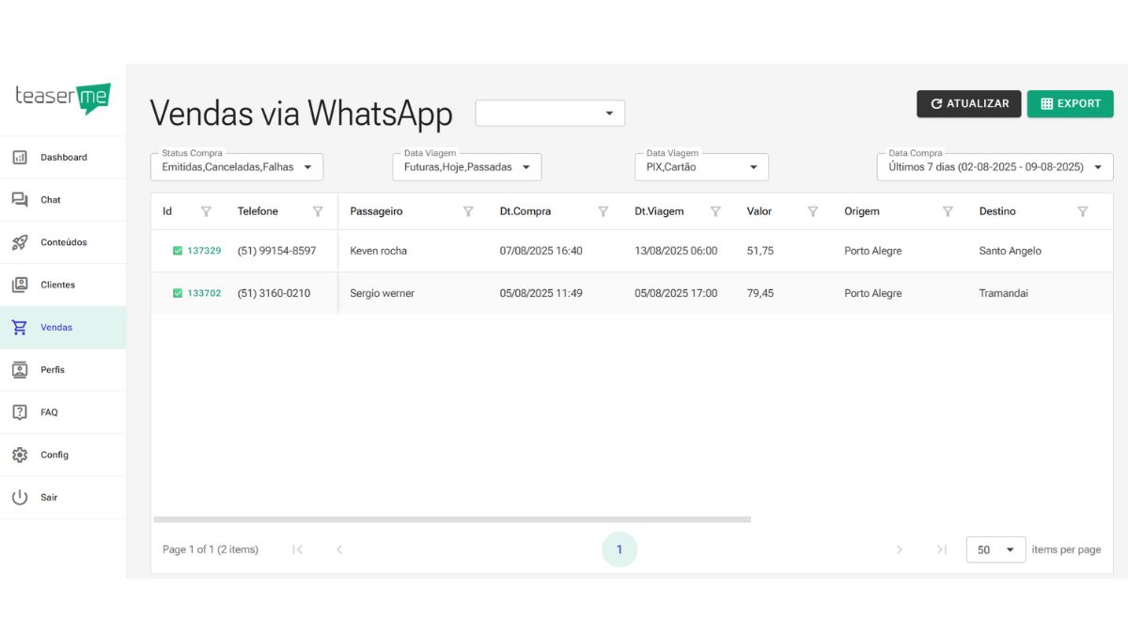1128x634 pixels.
Task: Click the FAQ question mark icon
Action: pyautogui.click(x=20, y=412)
